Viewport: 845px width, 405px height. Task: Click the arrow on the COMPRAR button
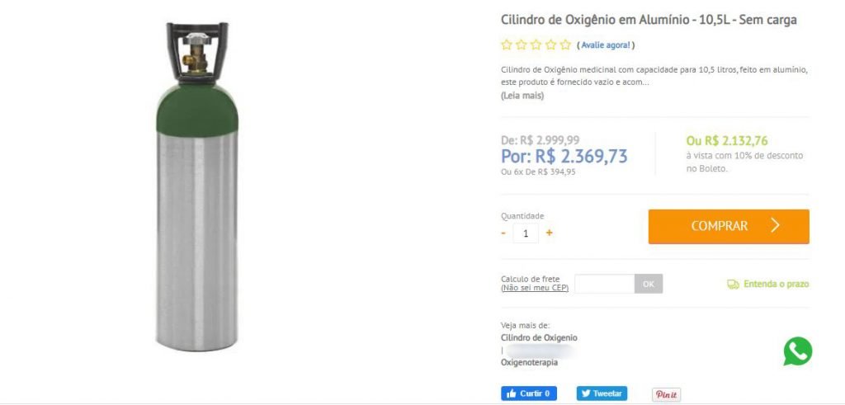pos(775,226)
